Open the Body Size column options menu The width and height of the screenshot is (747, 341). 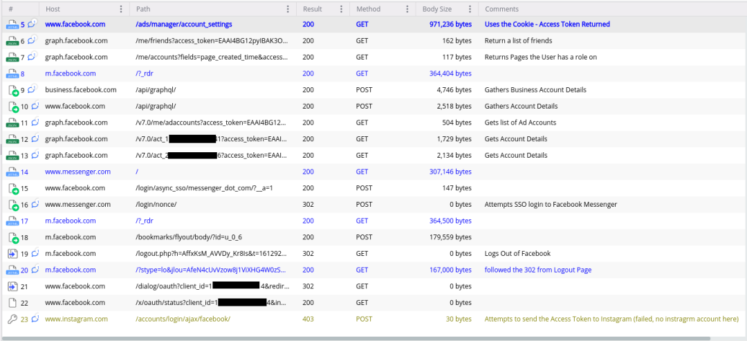point(470,9)
